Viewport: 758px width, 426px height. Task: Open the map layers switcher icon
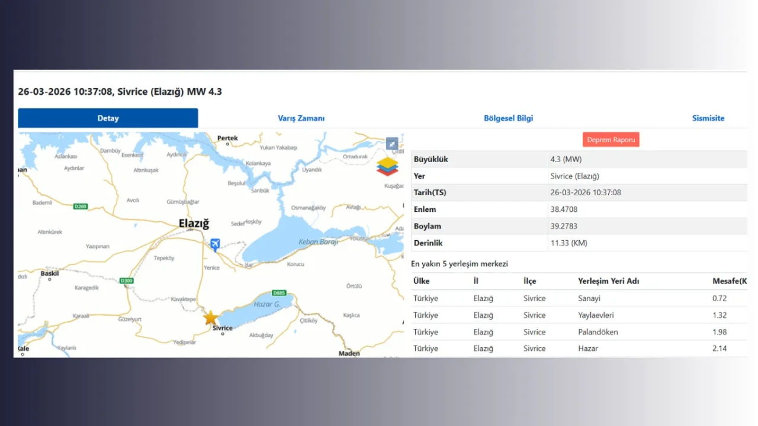[x=387, y=166]
